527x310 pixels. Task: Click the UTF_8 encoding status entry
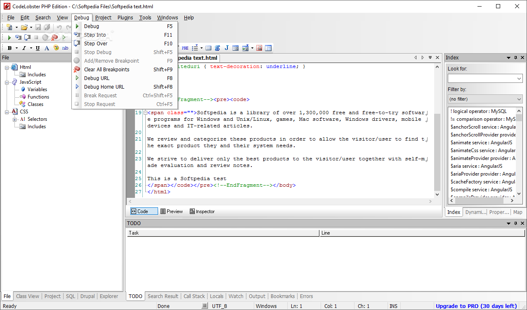coord(220,306)
